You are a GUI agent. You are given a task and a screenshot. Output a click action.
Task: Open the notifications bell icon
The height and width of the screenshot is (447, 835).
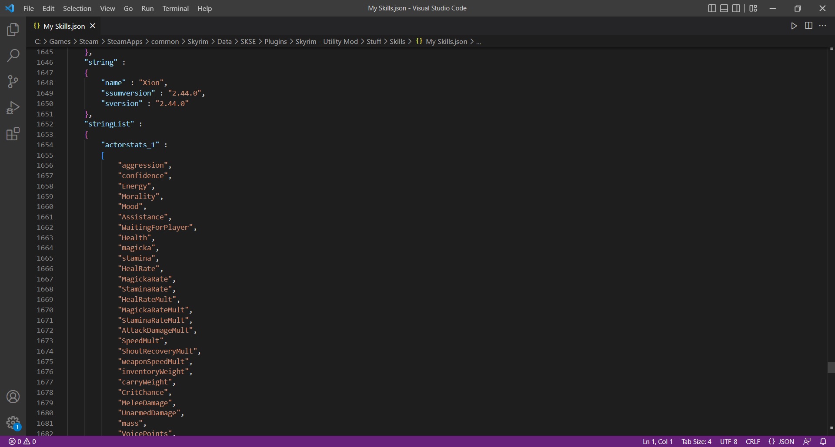pos(823,441)
